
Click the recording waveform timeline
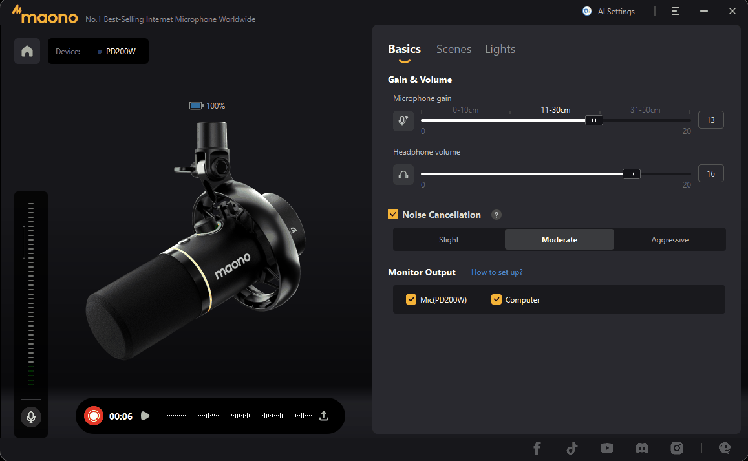coord(235,416)
